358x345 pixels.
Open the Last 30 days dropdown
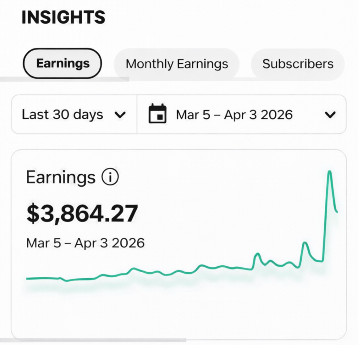(x=74, y=114)
